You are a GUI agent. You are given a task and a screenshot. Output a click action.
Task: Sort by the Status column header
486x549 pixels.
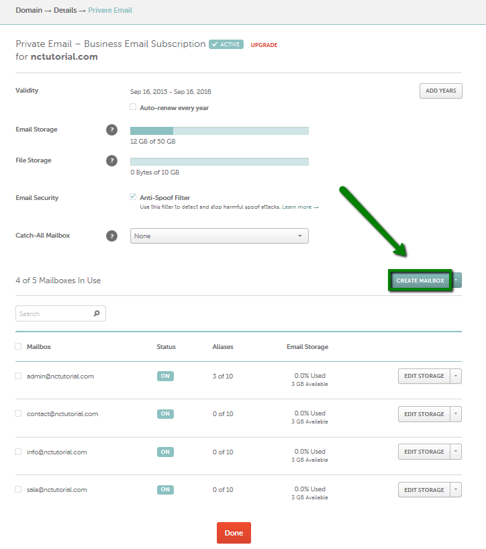pyautogui.click(x=166, y=346)
